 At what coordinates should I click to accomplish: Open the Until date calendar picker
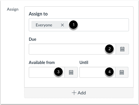122,72
